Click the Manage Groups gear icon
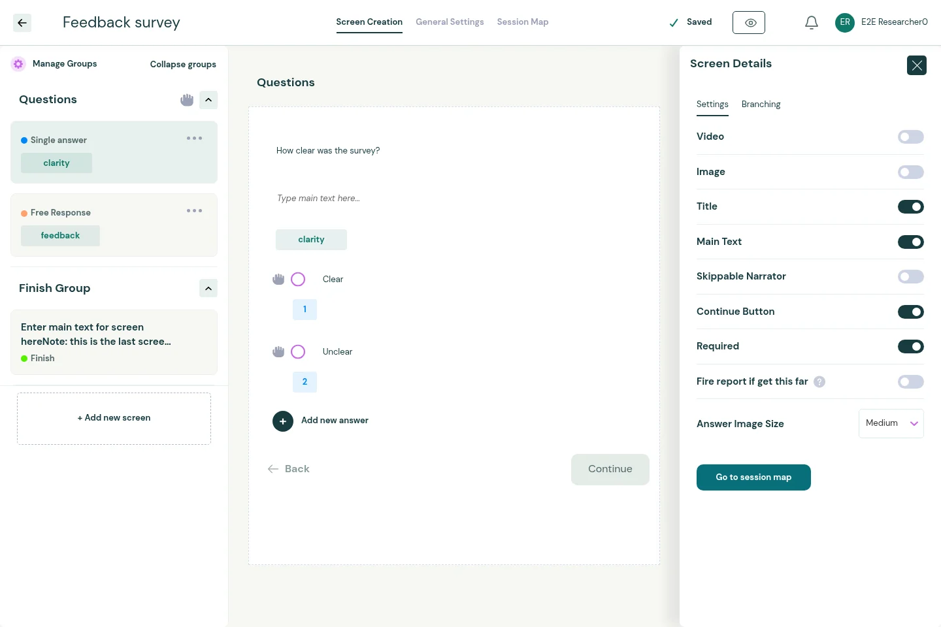 (x=18, y=64)
